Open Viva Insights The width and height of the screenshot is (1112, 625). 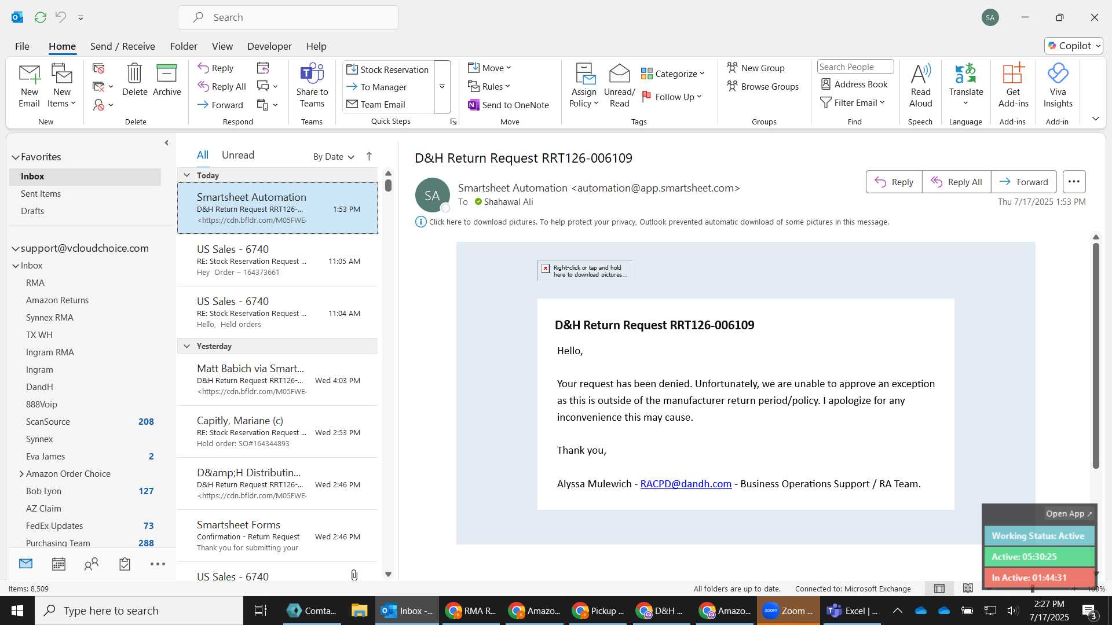pyautogui.click(x=1058, y=86)
